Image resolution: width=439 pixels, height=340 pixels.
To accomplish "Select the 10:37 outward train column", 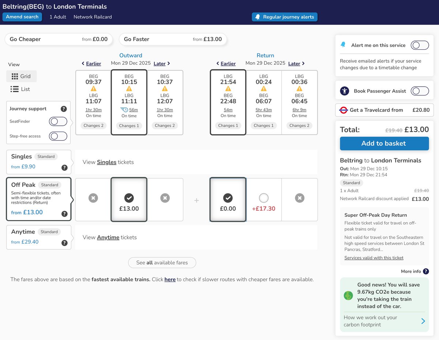I will click(x=165, y=102).
